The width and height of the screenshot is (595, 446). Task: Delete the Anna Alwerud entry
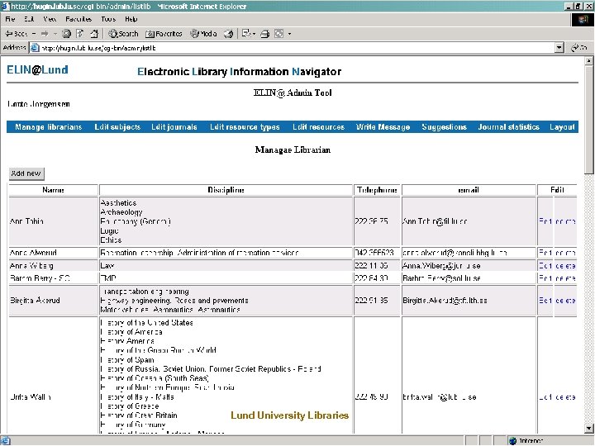point(565,253)
